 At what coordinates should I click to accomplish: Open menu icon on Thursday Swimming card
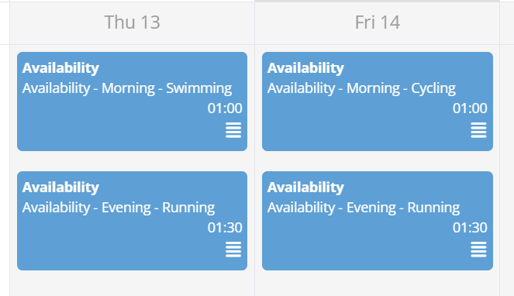point(233,130)
